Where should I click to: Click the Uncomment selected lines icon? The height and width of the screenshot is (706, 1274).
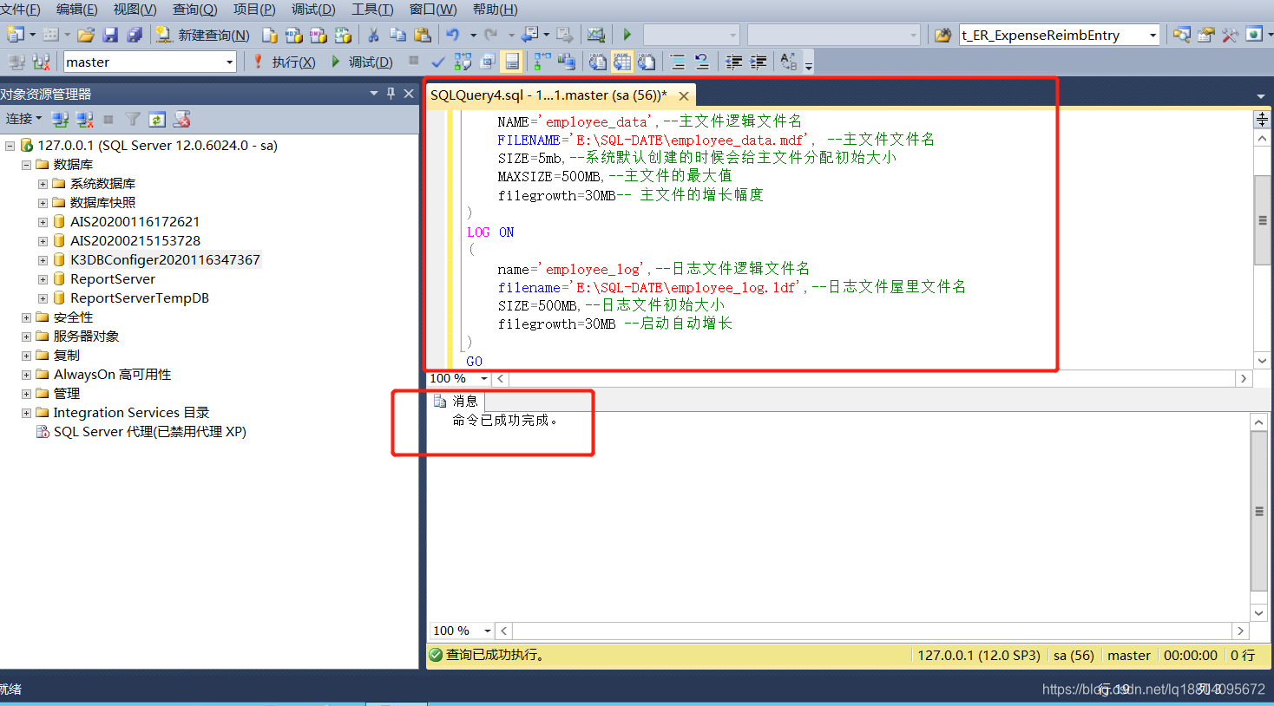pos(702,62)
